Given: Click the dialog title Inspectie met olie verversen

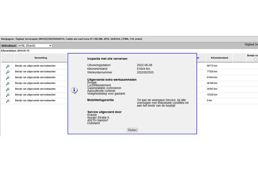Looking at the screenshot, I should click(x=107, y=59).
